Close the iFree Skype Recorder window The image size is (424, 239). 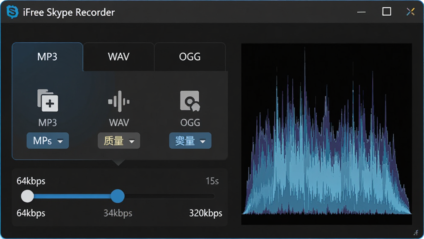click(410, 12)
